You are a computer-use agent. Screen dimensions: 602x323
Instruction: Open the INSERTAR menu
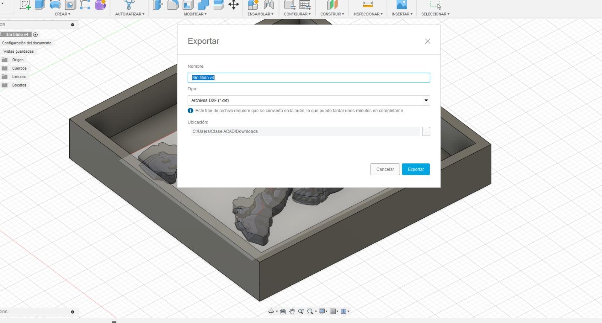(x=402, y=14)
